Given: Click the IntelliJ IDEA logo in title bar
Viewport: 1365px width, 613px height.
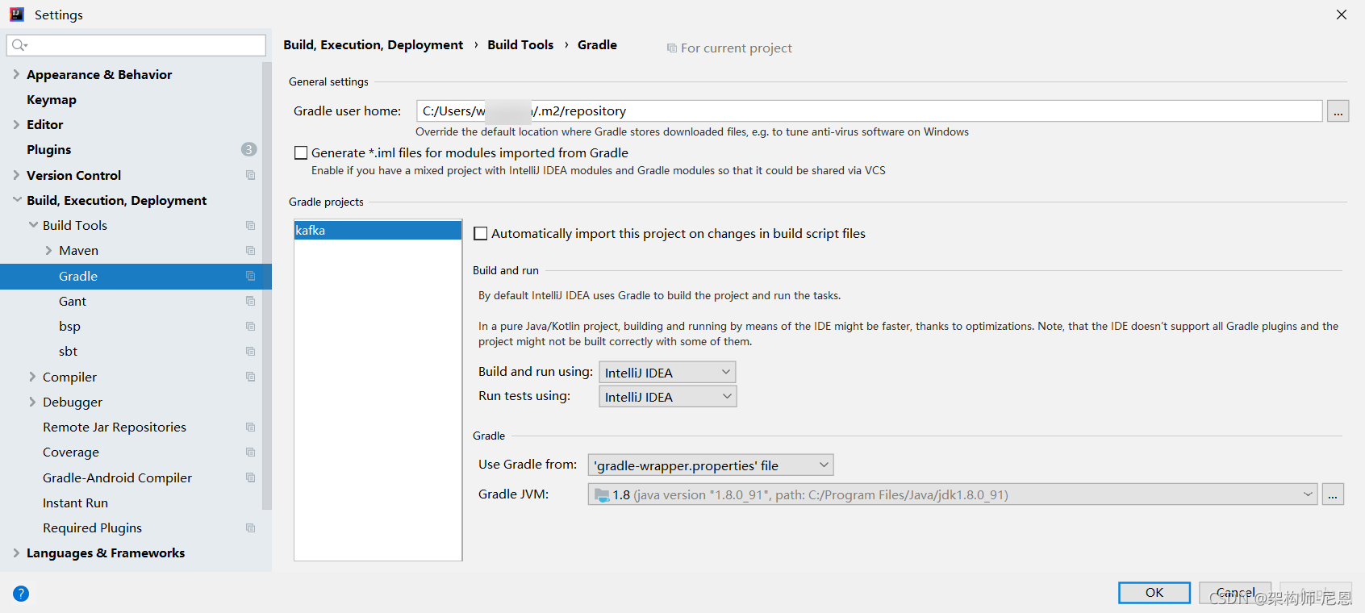Looking at the screenshot, I should [x=17, y=15].
